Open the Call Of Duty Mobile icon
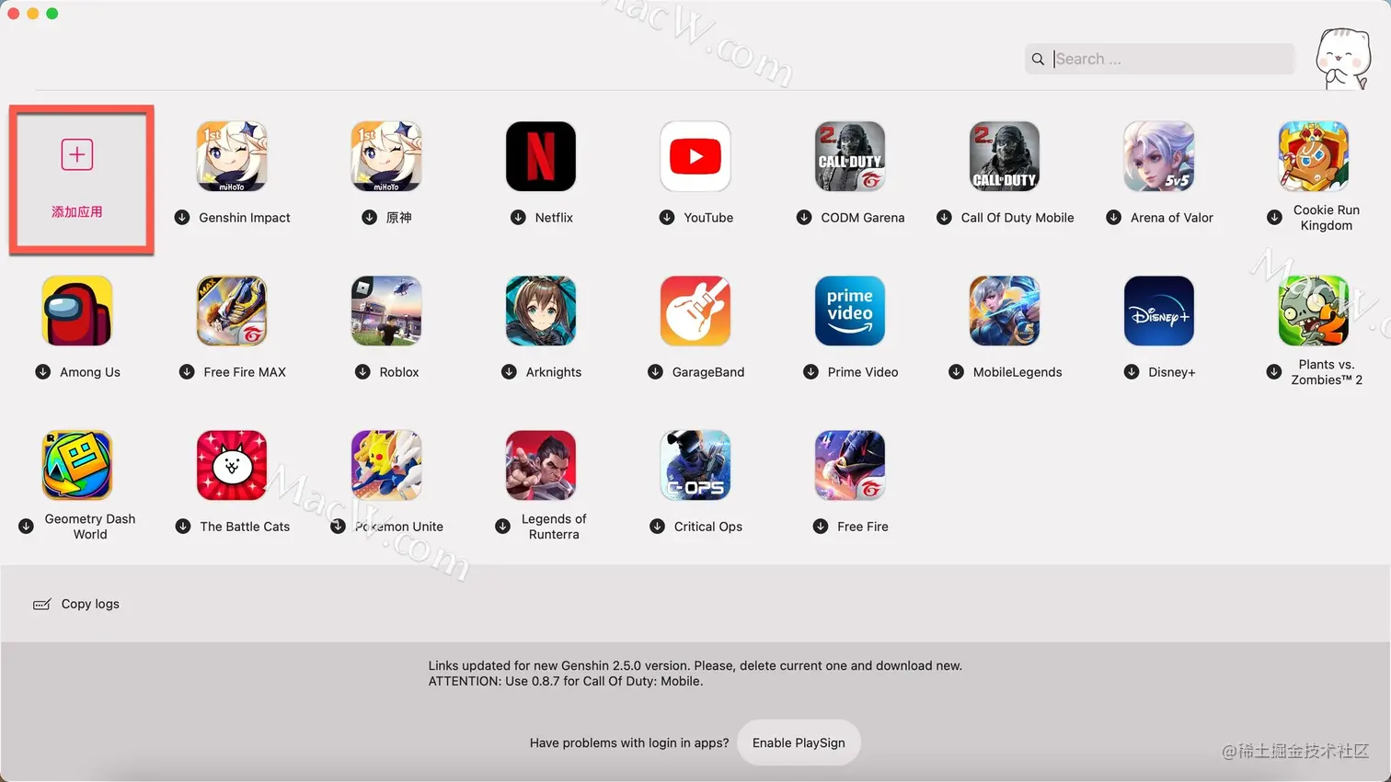This screenshot has height=782, width=1391. coord(1005,156)
